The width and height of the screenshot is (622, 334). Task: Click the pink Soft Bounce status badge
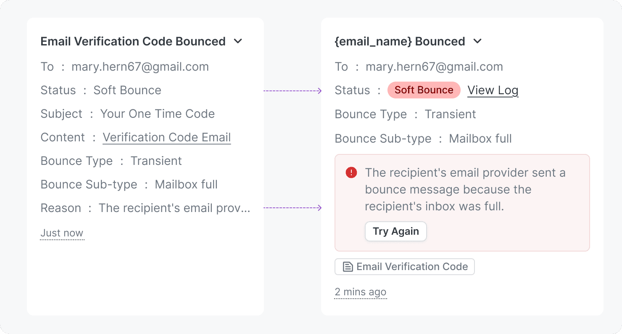pyautogui.click(x=424, y=90)
